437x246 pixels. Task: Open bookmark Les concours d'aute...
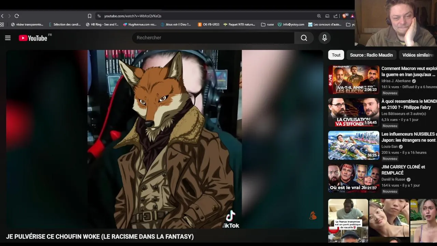(325, 25)
